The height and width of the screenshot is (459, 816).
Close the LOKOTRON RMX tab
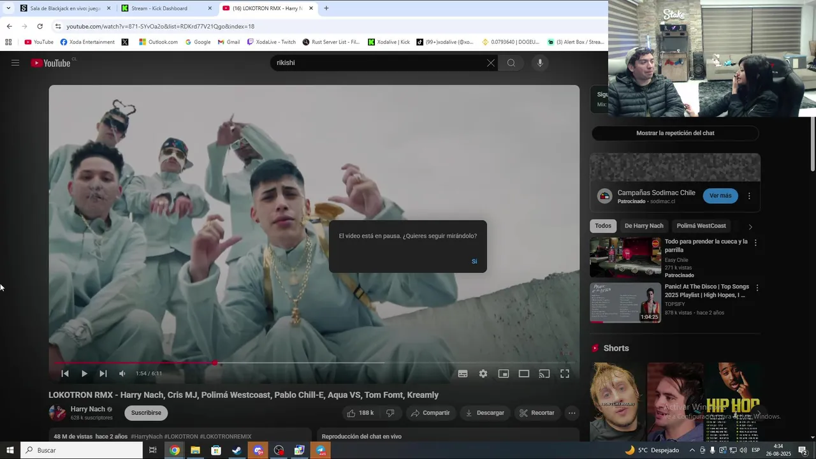pos(311,8)
